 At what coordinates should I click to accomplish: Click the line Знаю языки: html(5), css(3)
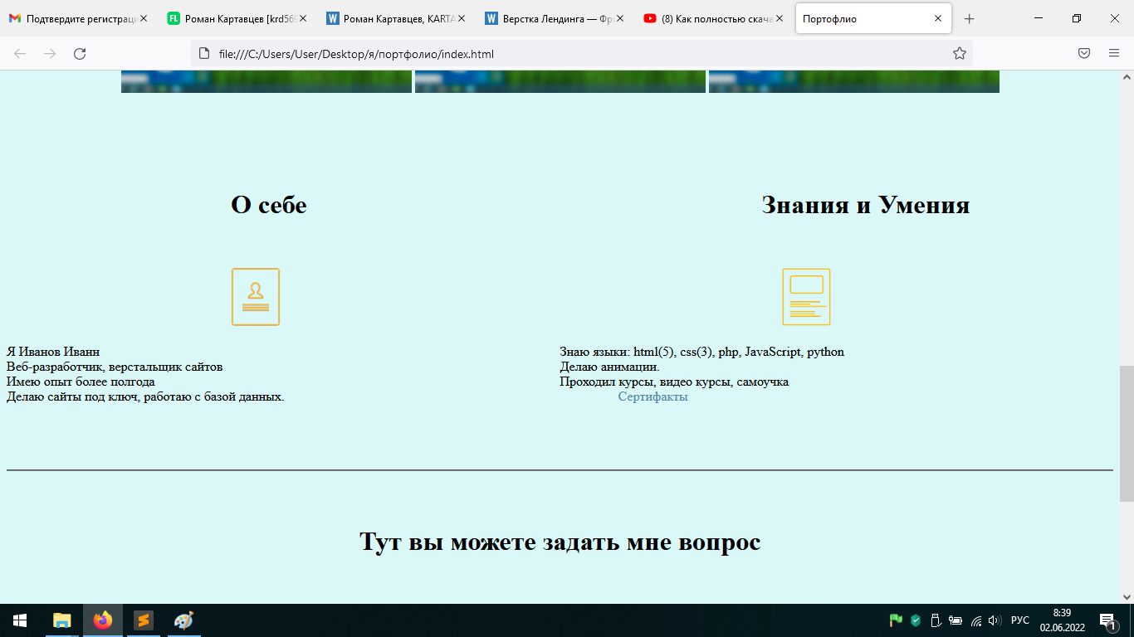pyautogui.click(x=702, y=353)
